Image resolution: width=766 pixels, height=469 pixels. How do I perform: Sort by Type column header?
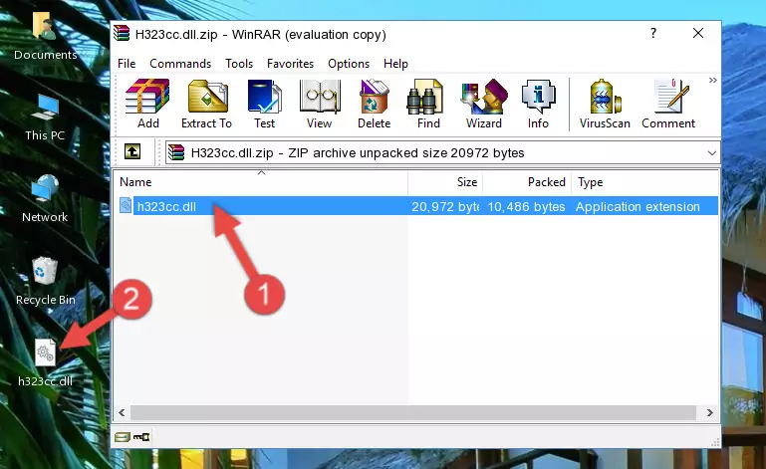(x=644, y=182)
